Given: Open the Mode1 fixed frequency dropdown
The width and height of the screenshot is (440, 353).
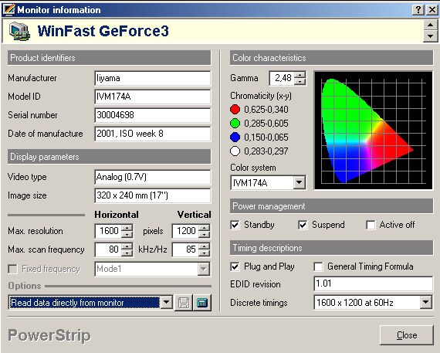Looking at the screenshot, I should coord(204,270).
